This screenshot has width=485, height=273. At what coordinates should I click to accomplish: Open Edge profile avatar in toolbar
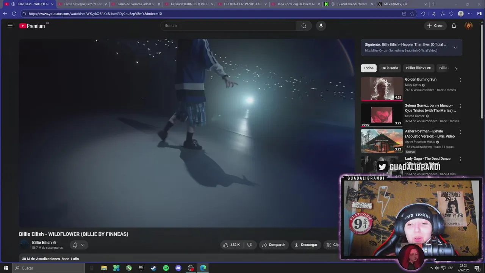pos(461,14)
